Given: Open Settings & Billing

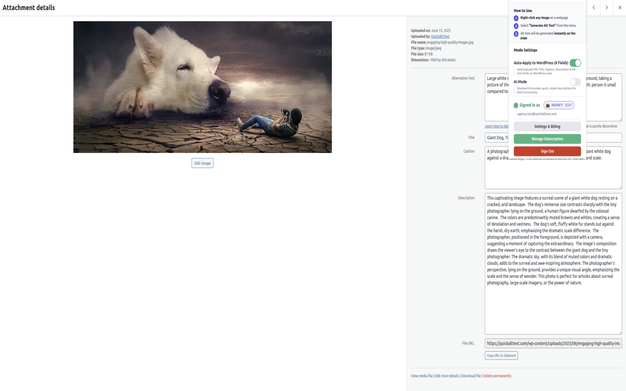Looking at the screenshot, I should pyautogui.click(x=547, y=127).
